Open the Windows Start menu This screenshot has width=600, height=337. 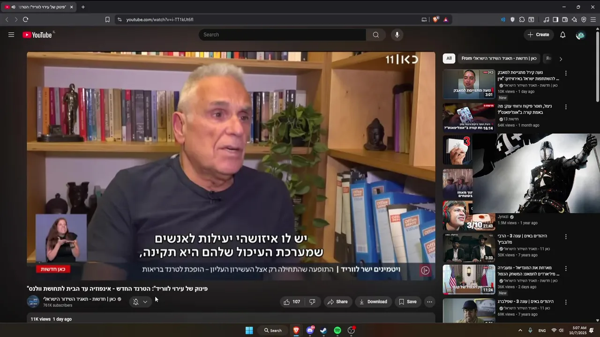(x=249, y=330)
